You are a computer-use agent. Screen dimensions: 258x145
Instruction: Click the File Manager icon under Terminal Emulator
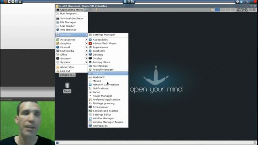[58, 22]
